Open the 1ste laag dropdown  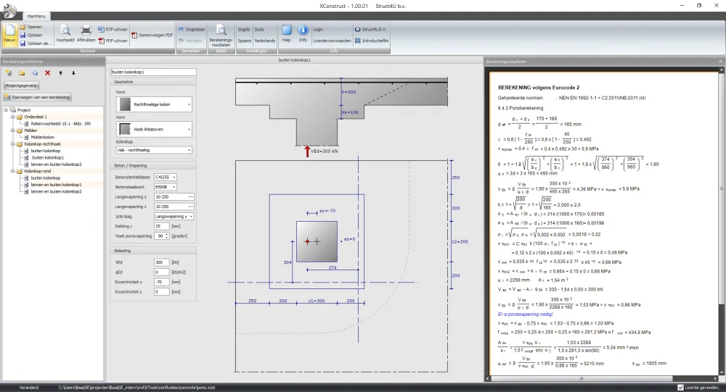tap(174, 217)
